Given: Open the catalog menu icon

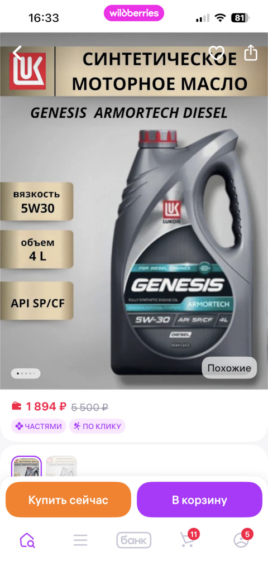Looking at the screenshot, I should [x=80, y=540].
